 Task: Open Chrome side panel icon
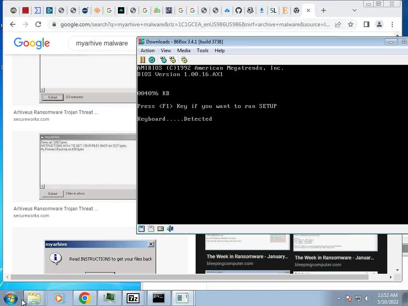367,24
